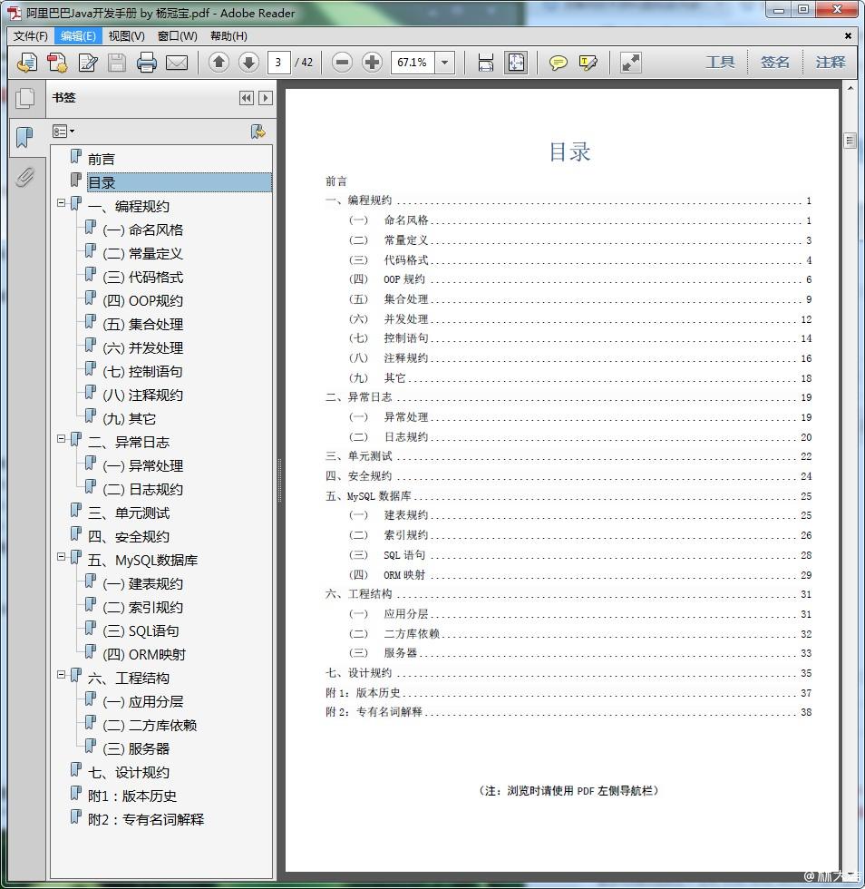Open the 帮助(H) menu
Viewport: 865px width, 889px height.
[x=228, y=36]
